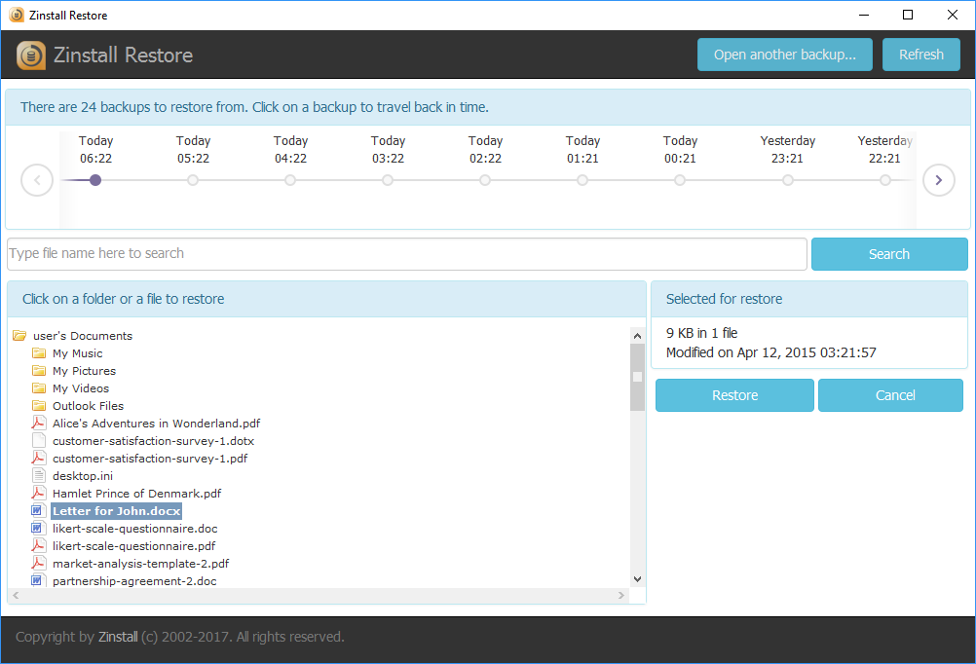The image size is (976, 664).
Task: Select the Yesterday 22:21 backup point
Action: coord(885,180)
